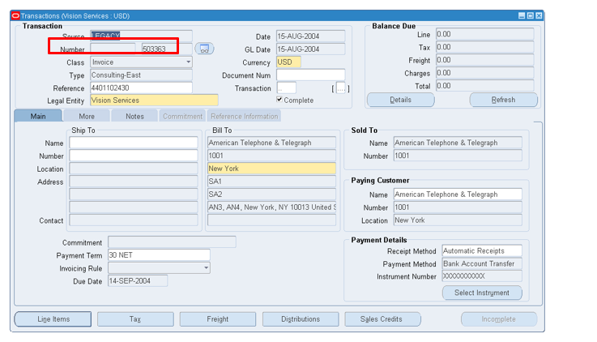
Task: Click the Balance Due Charges field
Action: click(484, 73)
